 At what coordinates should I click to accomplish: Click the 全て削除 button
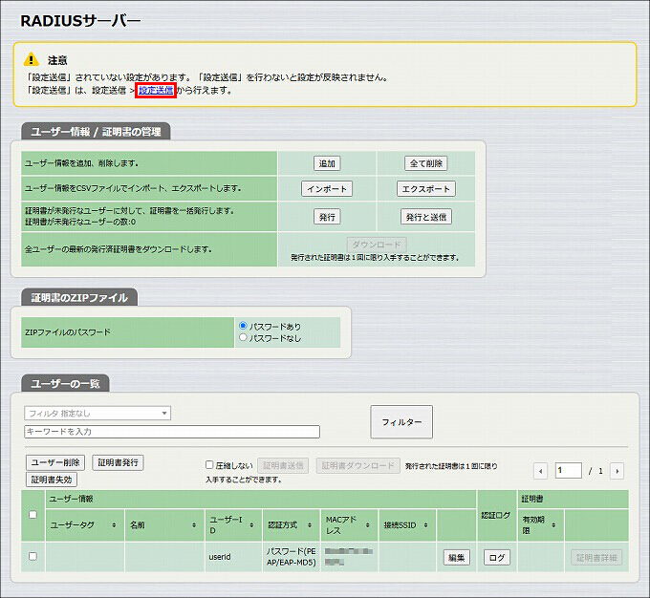pos(426,163)
